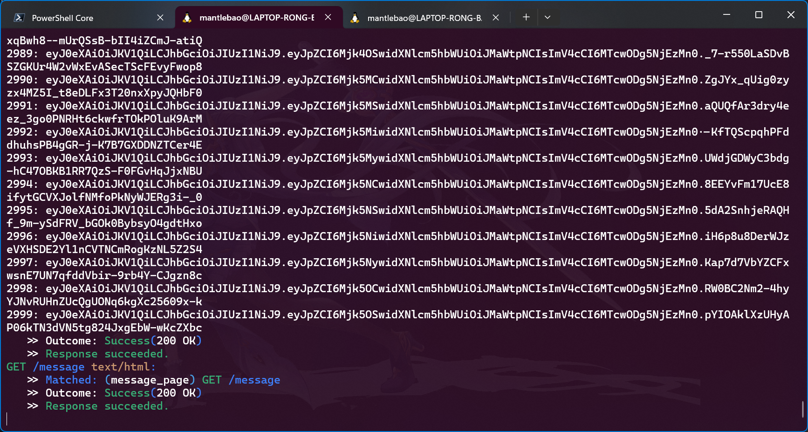Click the text cursor at the prompt
The image size is (808, 432).
7,419
